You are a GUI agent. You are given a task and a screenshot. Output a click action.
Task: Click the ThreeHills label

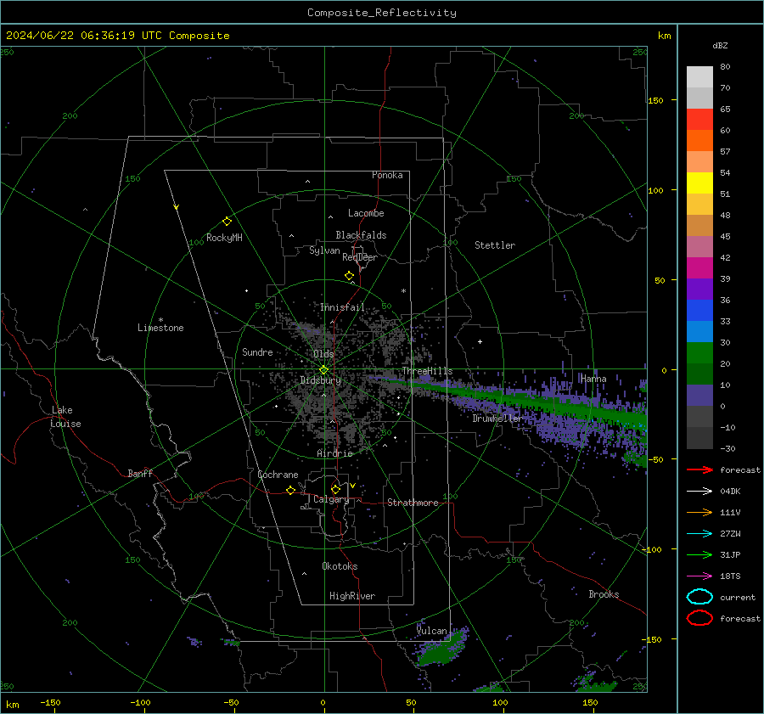[x=427, y=371]
